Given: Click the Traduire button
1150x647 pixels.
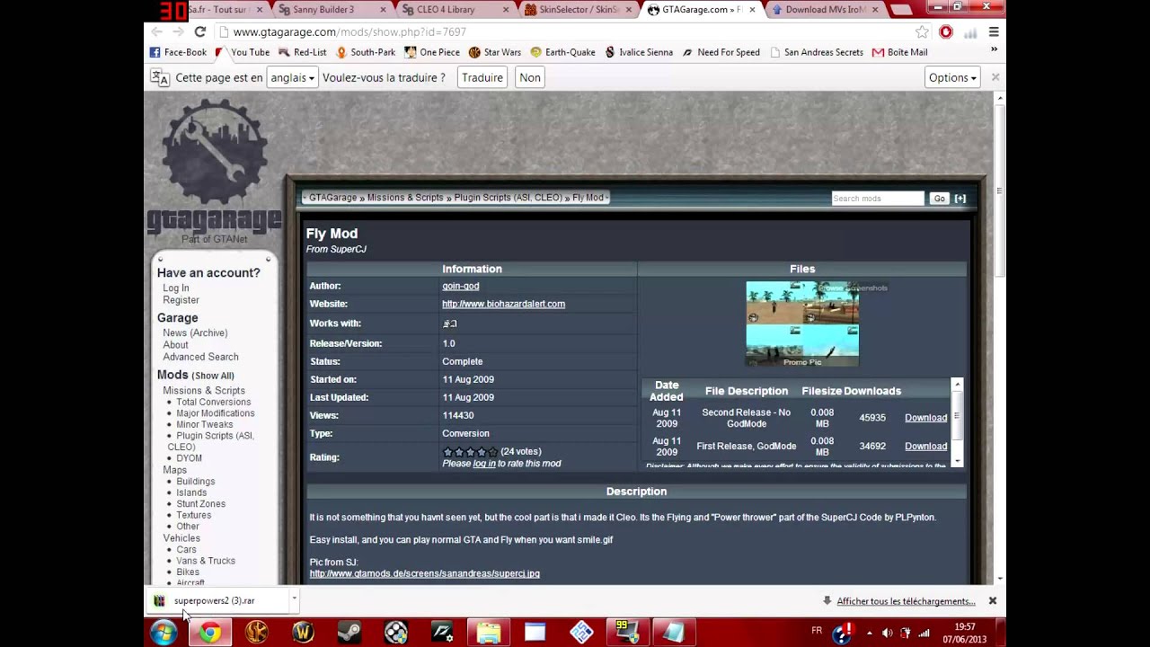Looking at the screenshot, I should 482,77.
